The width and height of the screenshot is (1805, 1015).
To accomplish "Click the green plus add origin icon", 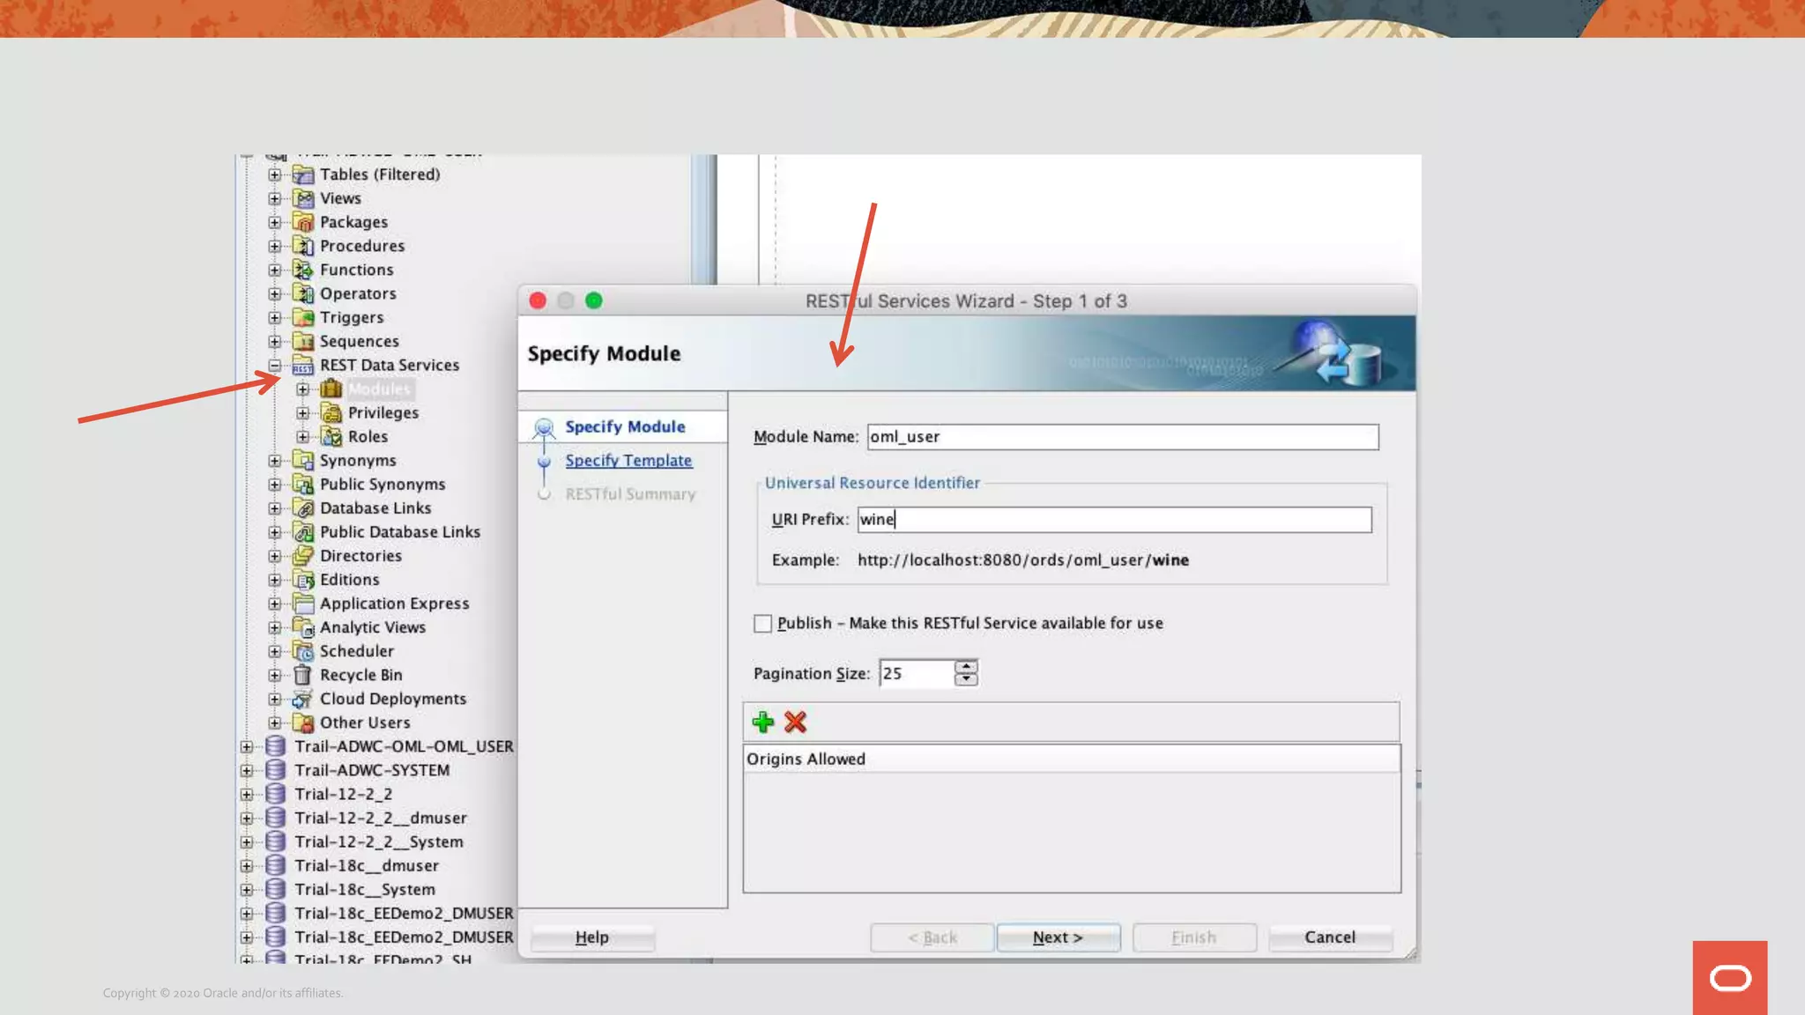I will pos(763,722).
